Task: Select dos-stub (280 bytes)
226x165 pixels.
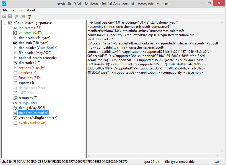Action: (33, 43)
